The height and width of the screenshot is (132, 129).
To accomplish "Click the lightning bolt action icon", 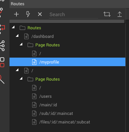I will 28,14.
